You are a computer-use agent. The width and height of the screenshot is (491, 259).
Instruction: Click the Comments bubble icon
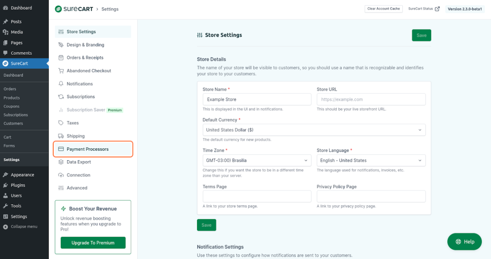click(5, 53)
